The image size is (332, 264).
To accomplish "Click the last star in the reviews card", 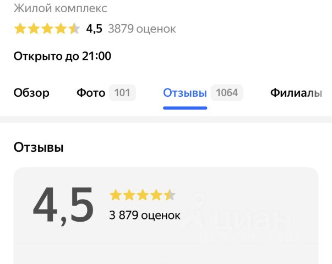I will pos(170,195).
